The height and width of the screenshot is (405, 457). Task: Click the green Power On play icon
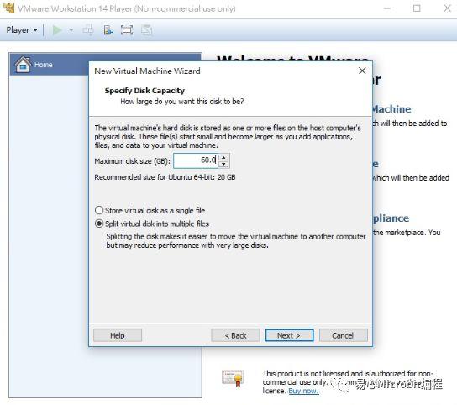click(x=57, y=30)
